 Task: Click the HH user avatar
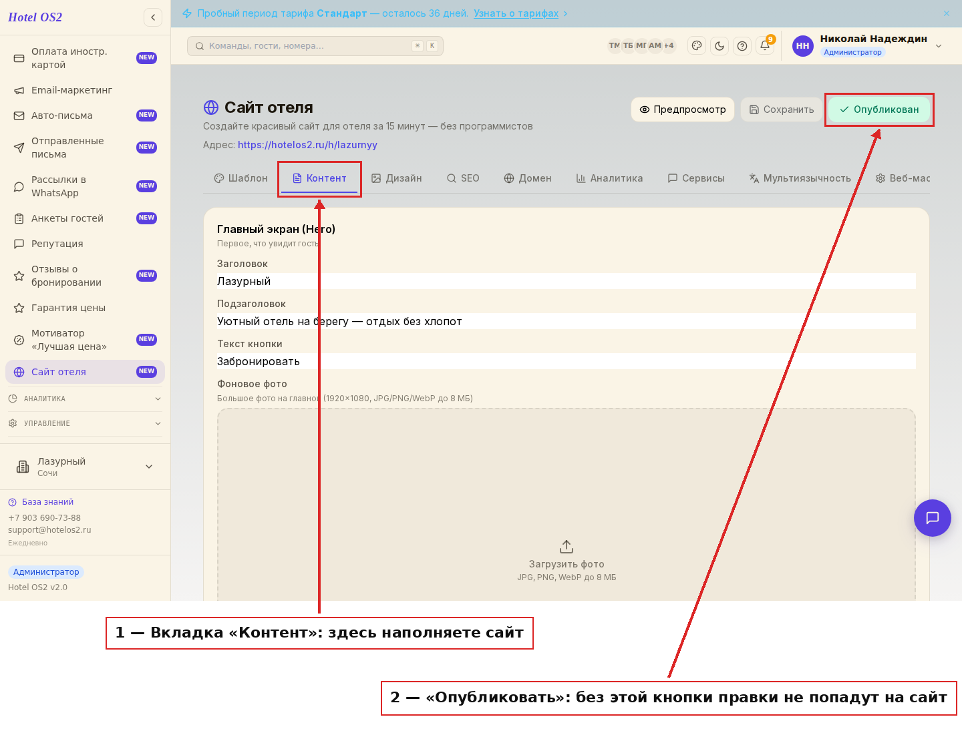803,46
